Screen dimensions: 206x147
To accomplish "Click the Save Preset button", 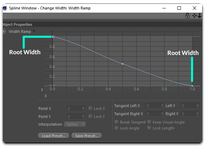I will click(87, 136).
